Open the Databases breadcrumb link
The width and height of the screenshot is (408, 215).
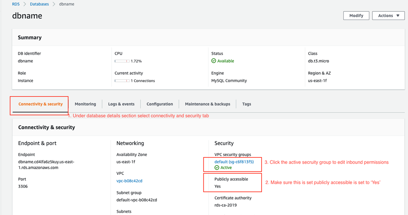(39, 4)
